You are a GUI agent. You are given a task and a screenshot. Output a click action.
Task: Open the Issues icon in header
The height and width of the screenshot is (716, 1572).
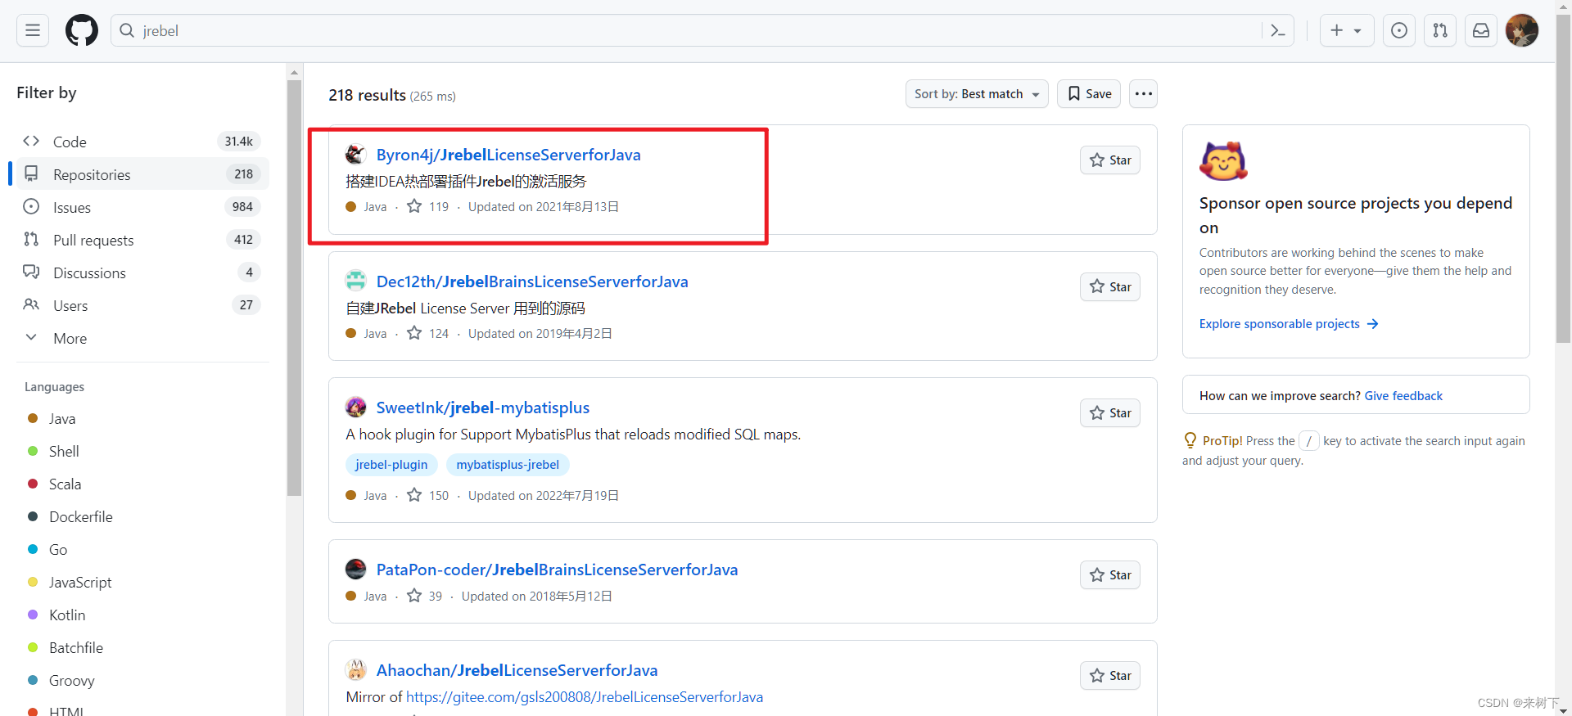(1399, 30)
